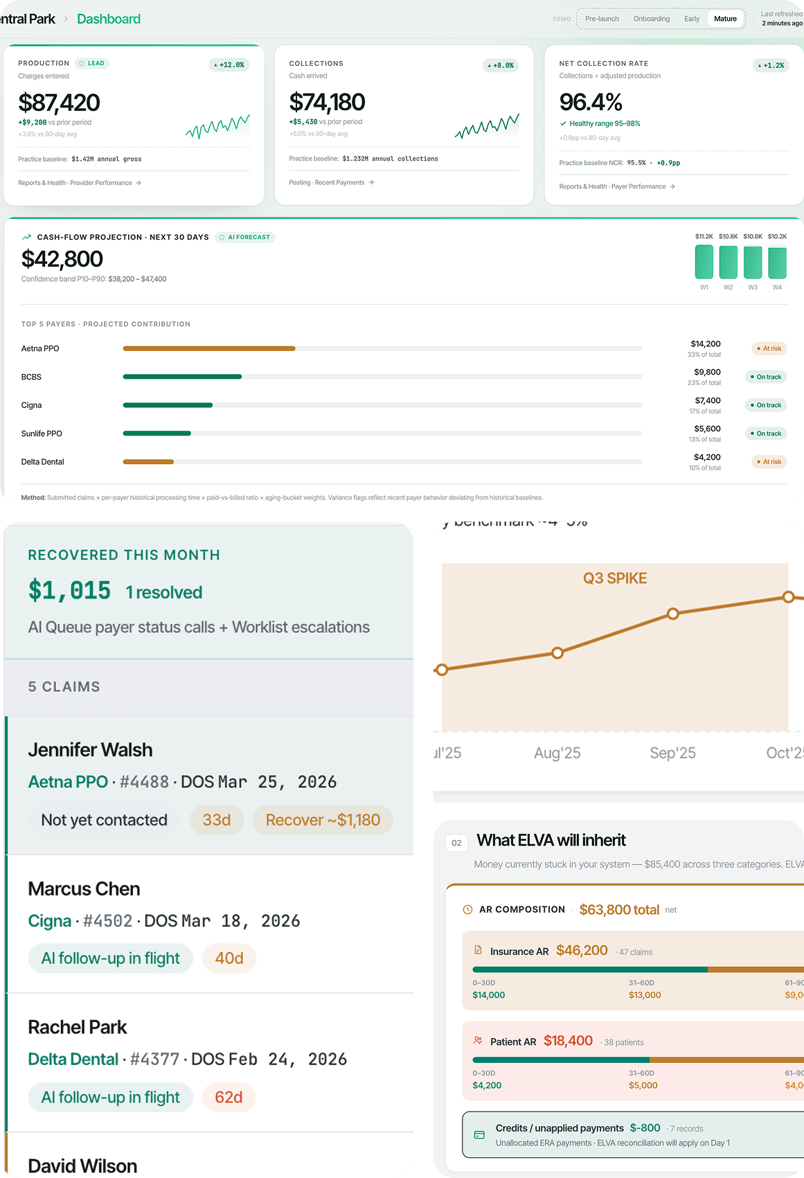Click the On track badge for BCBS

pos(766,377)
